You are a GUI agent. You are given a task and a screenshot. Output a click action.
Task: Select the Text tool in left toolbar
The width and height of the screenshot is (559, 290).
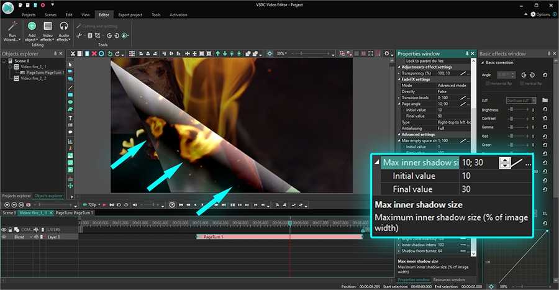(70, 118)
